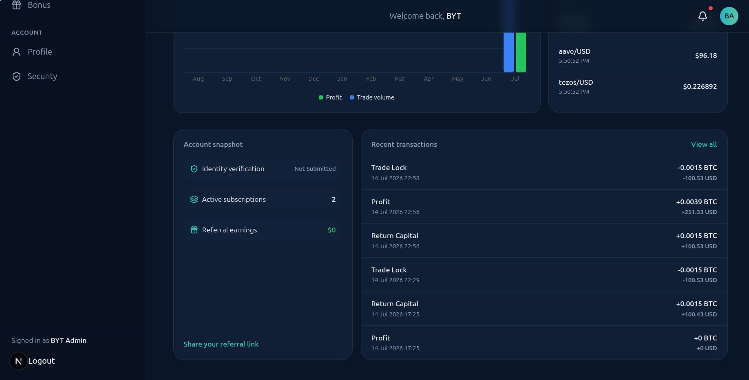Image resolution: width=749 pixels, height=380 pixels.
Task: Click the Referral earnings gift icon
Action: [194, 230]
